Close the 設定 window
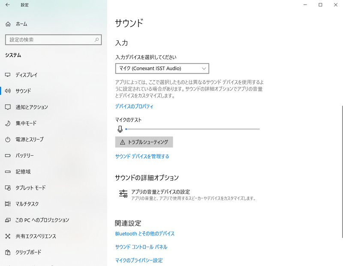The width and height of the screenshot is (343, 266). pos(336,5)
